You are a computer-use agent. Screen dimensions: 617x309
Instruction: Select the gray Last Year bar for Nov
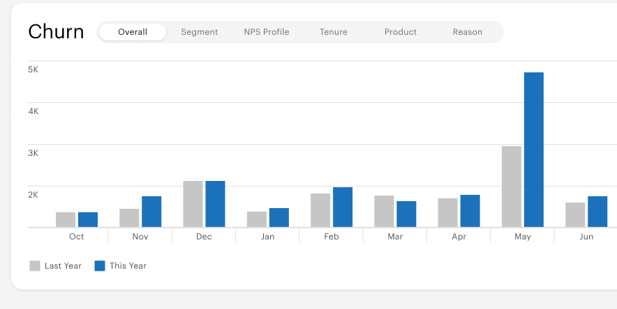tap(129, 218)
